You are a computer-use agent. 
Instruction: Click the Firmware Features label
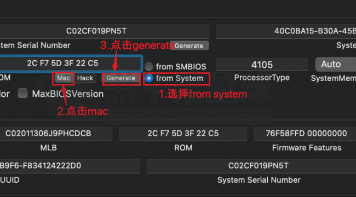tap(307, 148)
